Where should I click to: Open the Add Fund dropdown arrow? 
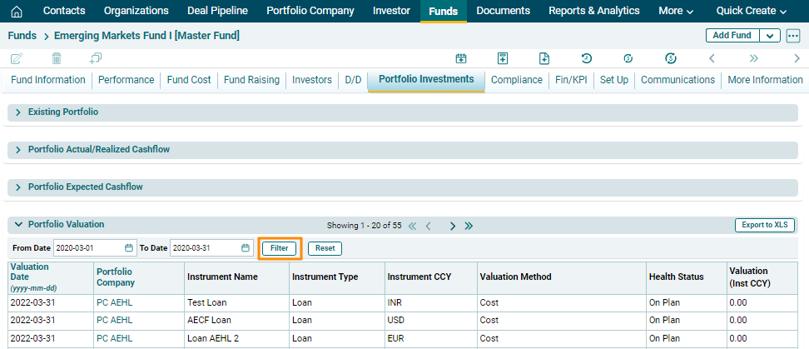(x=769, y=36)
